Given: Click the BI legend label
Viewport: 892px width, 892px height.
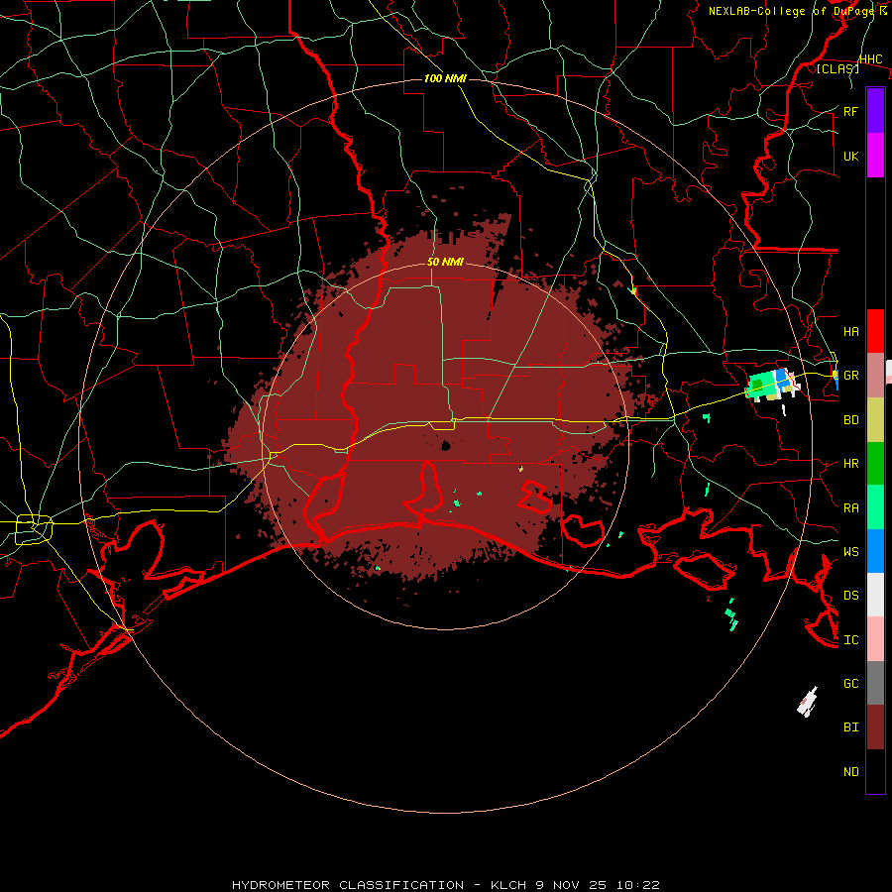Looking at the screenshot, I should [x=851, y=727].
